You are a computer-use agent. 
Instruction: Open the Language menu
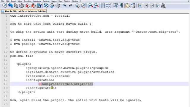(x=37, y=1)
